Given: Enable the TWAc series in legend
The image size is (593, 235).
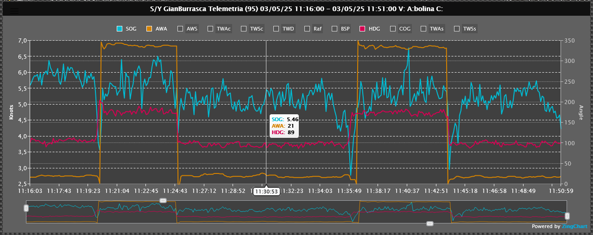Looking at the screenshot, I should tap(210, 29).
